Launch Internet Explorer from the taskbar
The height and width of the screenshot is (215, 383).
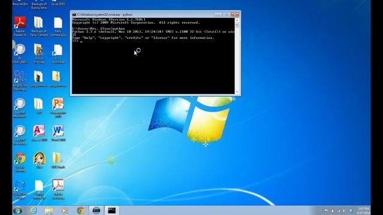tap(34, 210)
